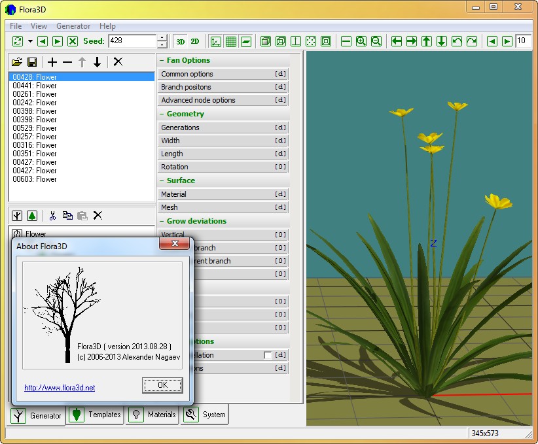Select list entry 00603: Flower
Screen dimensions: 538x444
click(81, 179)
